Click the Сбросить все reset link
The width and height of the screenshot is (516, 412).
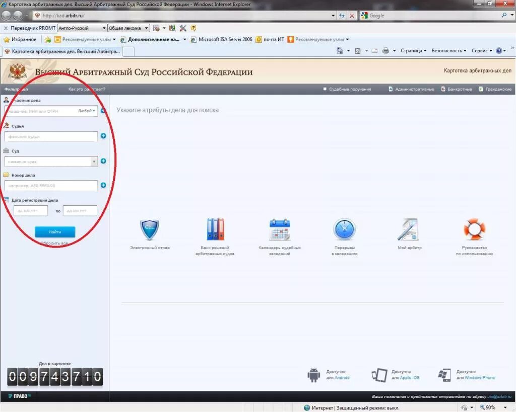click(x=54, y=243)
